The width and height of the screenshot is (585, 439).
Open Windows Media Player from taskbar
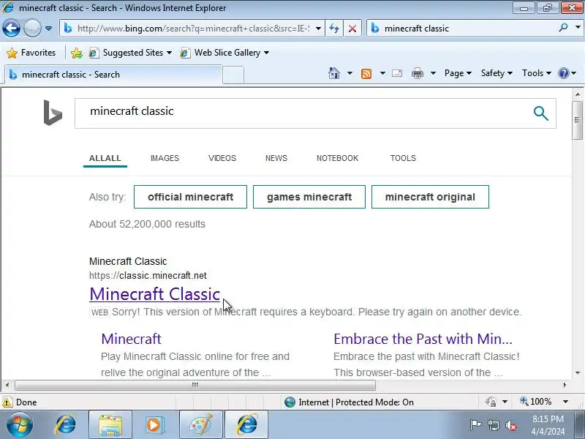(x=154, y=424)
